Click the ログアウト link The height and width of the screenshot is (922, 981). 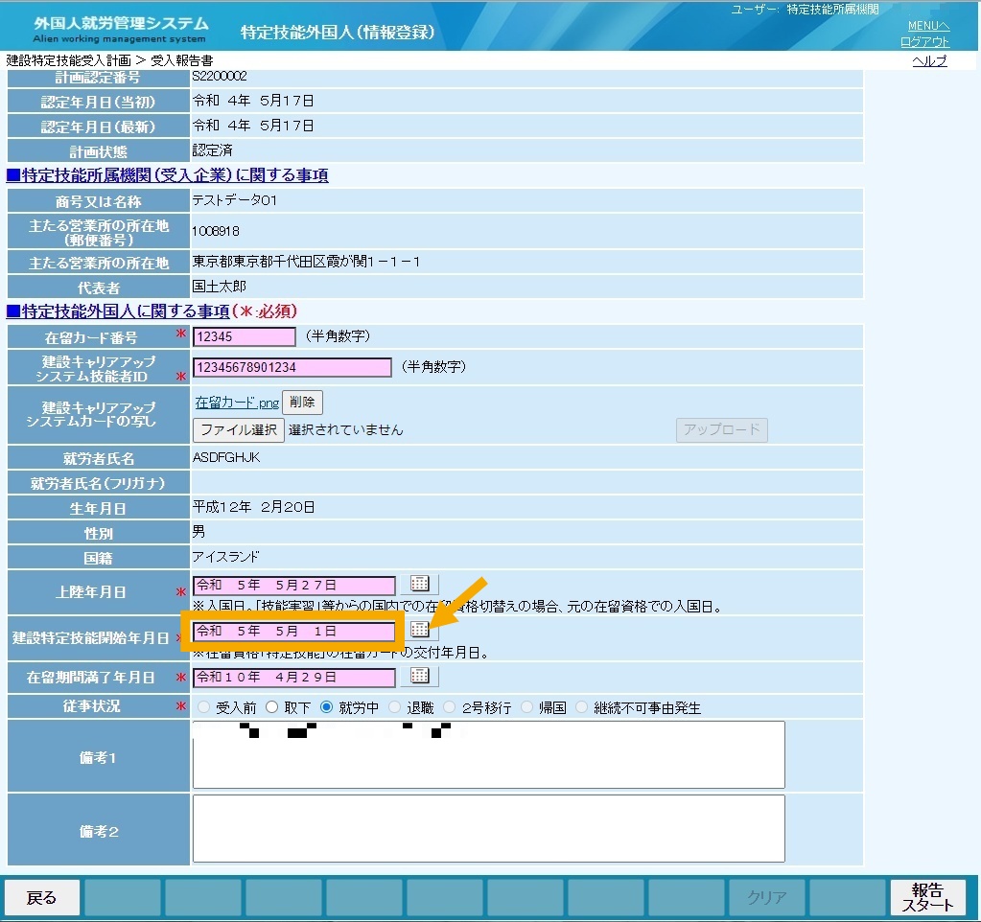[924, 42]
